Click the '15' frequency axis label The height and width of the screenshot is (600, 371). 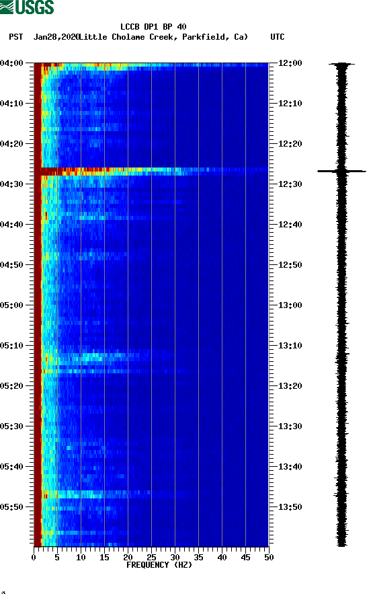click(x=104, y=557)
